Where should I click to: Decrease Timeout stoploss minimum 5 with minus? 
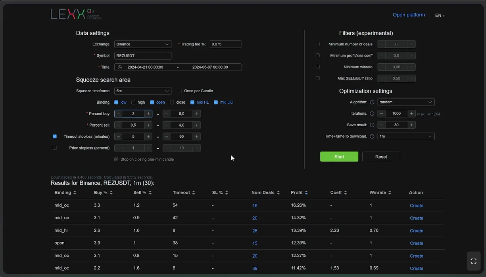click(x=118, y=137)
